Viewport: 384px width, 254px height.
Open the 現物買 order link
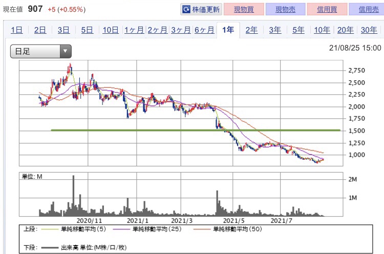(244, 9)
